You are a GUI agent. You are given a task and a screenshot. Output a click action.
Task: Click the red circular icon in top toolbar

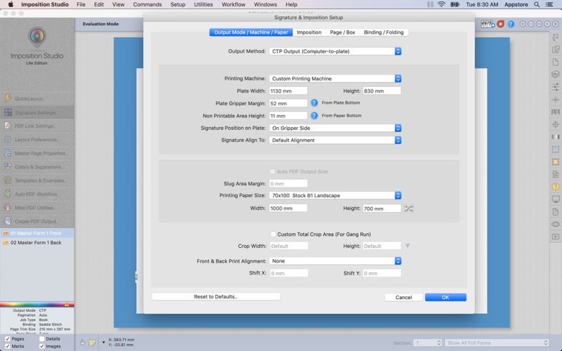coord(501,24)
